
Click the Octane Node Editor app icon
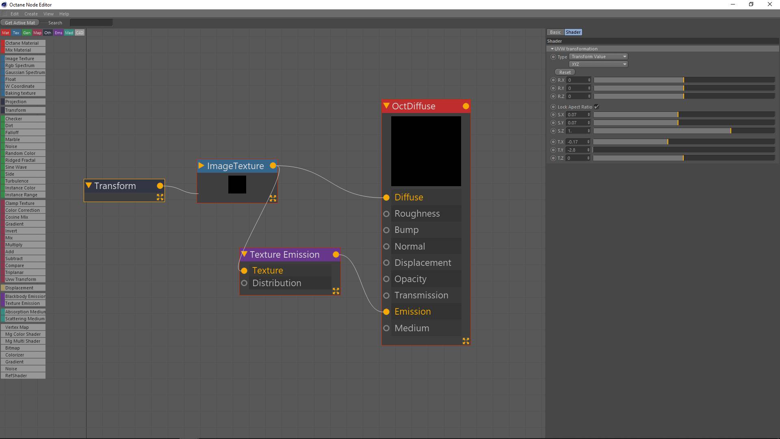point(4,4)
